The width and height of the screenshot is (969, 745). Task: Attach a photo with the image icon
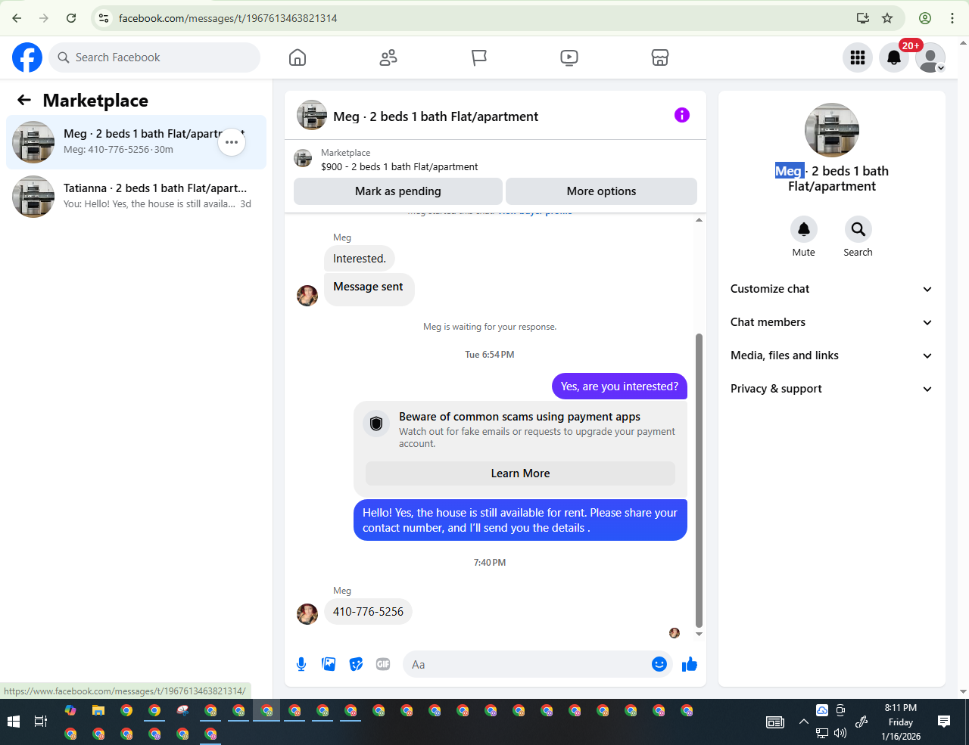tap(329, 664)
